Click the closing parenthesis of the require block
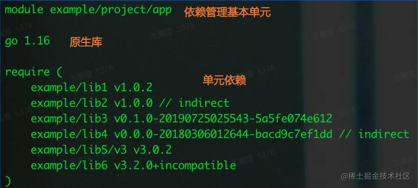 tap(8, 181)
